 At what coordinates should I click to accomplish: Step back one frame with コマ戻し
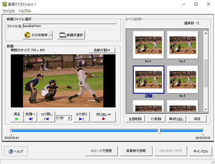(x=46, y=117)
